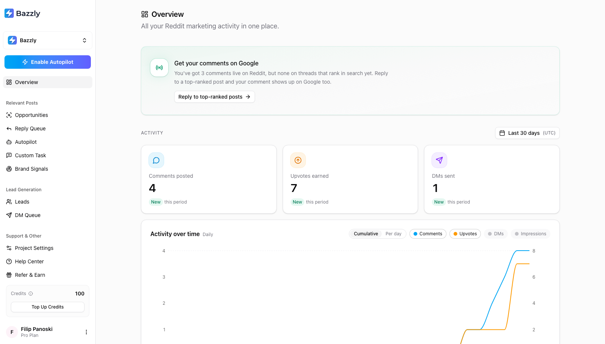Click the DM Queue send icon
The height and width of the screenshot is (344, 605).
coord(9,215)
